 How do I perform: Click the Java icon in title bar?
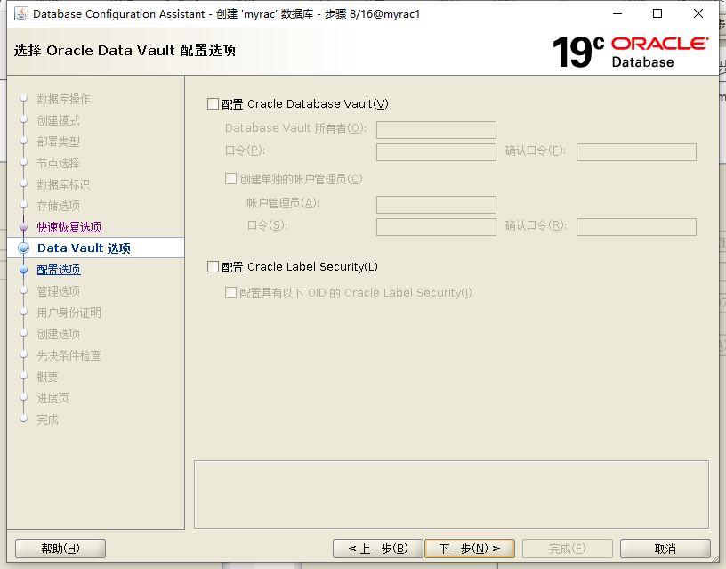click(x=20, y=14)
